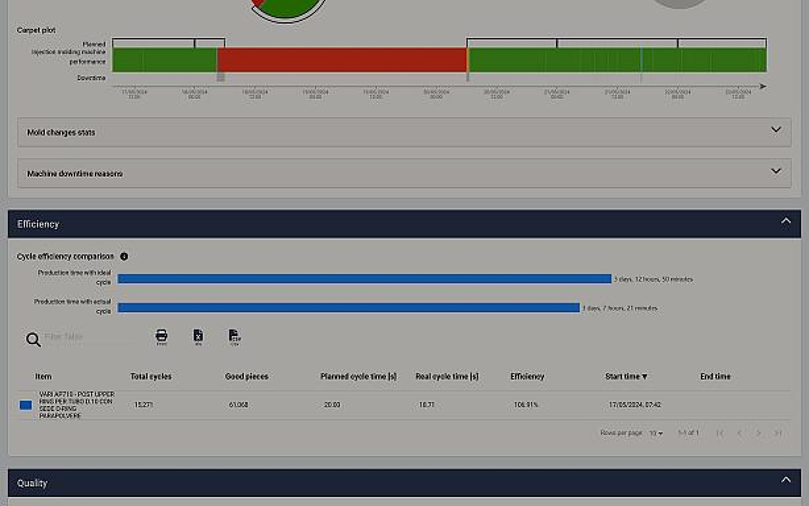Click the first-page pagination icon
Viewport: 809px width, 506px height.
click(x=721, y=433)
